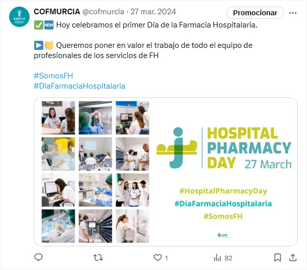
Task: Open the reply comment icon
Action: pyautogui.click(x=38, y=257)
